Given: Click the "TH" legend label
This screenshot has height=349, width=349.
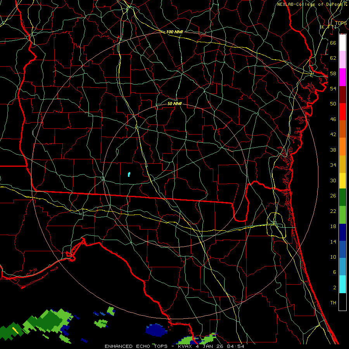Looking at the screenshot, I should [333, 303].
